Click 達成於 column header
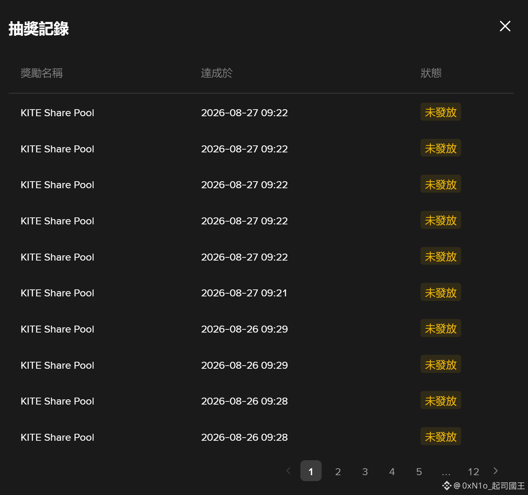 click(216, 73)
